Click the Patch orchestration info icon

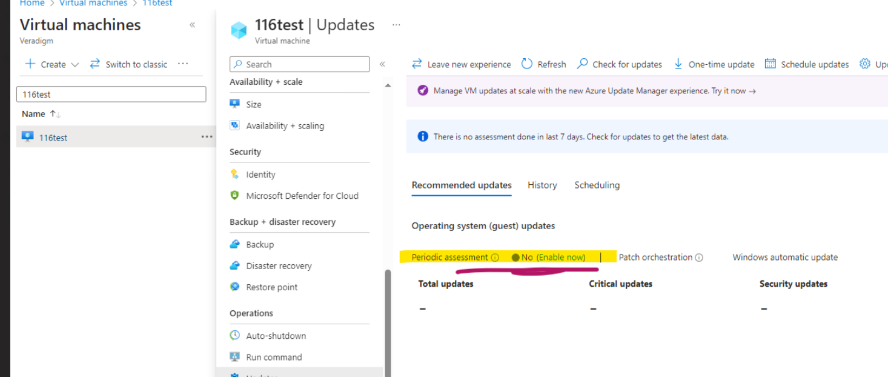(699, 258)
